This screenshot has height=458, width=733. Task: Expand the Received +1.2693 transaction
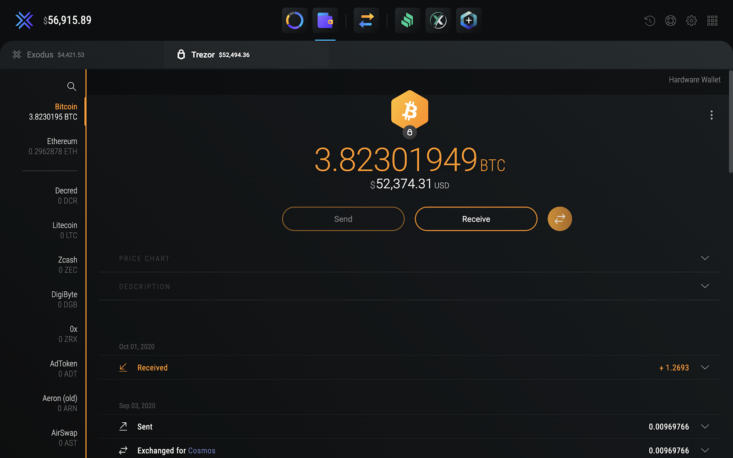pos(705,367)
